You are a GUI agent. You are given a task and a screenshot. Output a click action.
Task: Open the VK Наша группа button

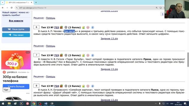click(16, 29)
